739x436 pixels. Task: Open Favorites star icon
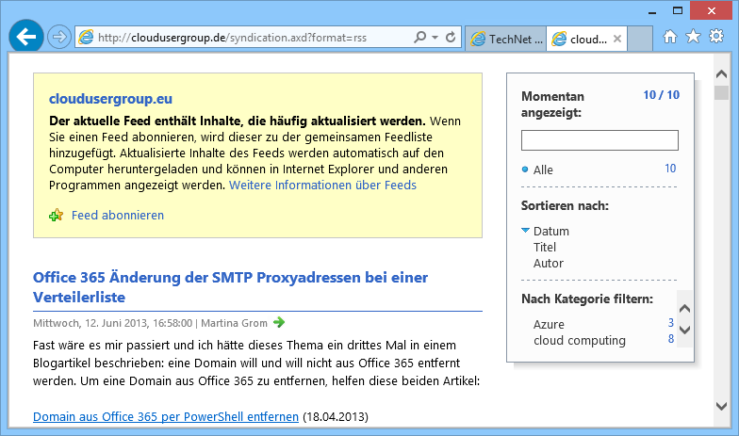point(693,38)
